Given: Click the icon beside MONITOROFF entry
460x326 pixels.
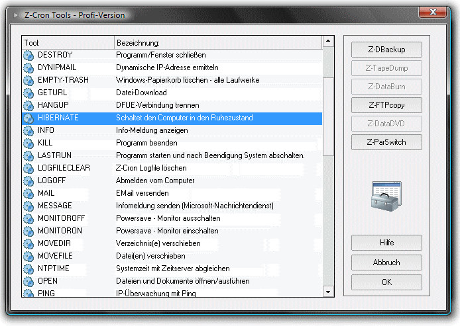Looking at the screenshot, I should click(x=29, y=218).
